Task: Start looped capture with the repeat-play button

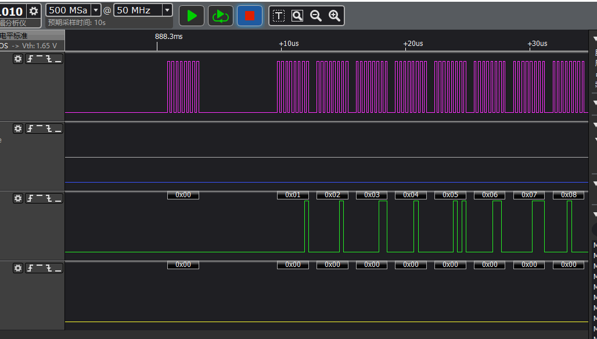Action: (x=221, y=16)
